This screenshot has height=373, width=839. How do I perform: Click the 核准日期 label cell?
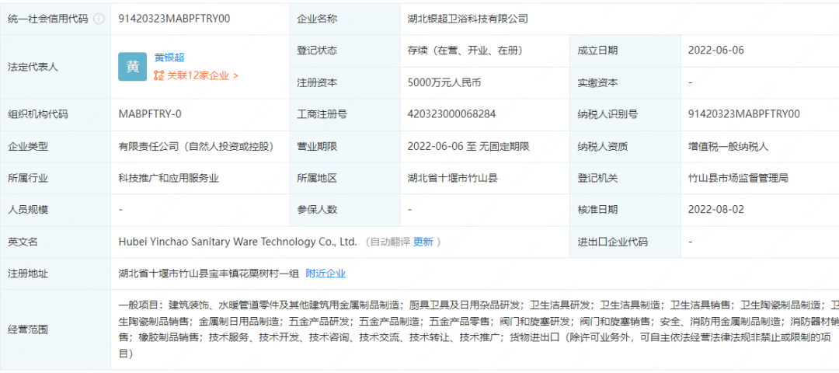(x=625, y=210)
